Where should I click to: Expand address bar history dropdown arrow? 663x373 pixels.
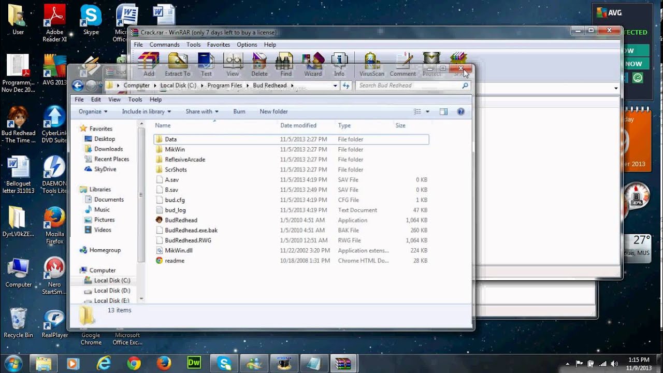click(x=335, y=85)
